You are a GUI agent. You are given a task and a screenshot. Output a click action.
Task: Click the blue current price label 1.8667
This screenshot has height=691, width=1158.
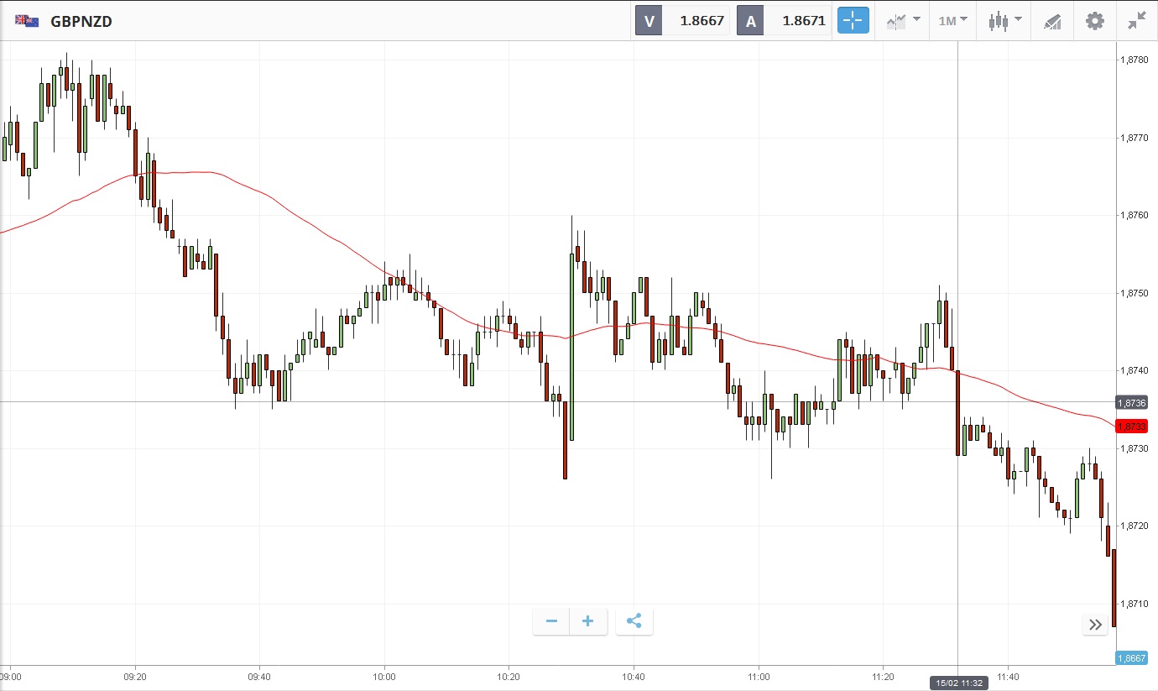[1131, 658]
